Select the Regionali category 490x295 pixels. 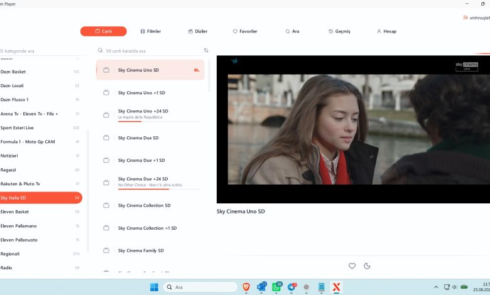click(41, 254)
